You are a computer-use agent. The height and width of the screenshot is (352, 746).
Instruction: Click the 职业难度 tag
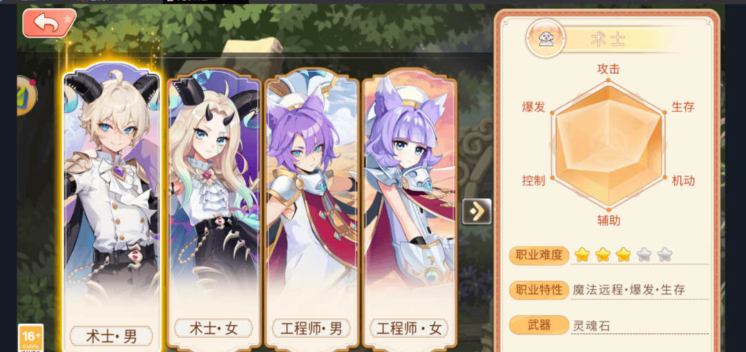pyautogui.click(x=539, y=255)
